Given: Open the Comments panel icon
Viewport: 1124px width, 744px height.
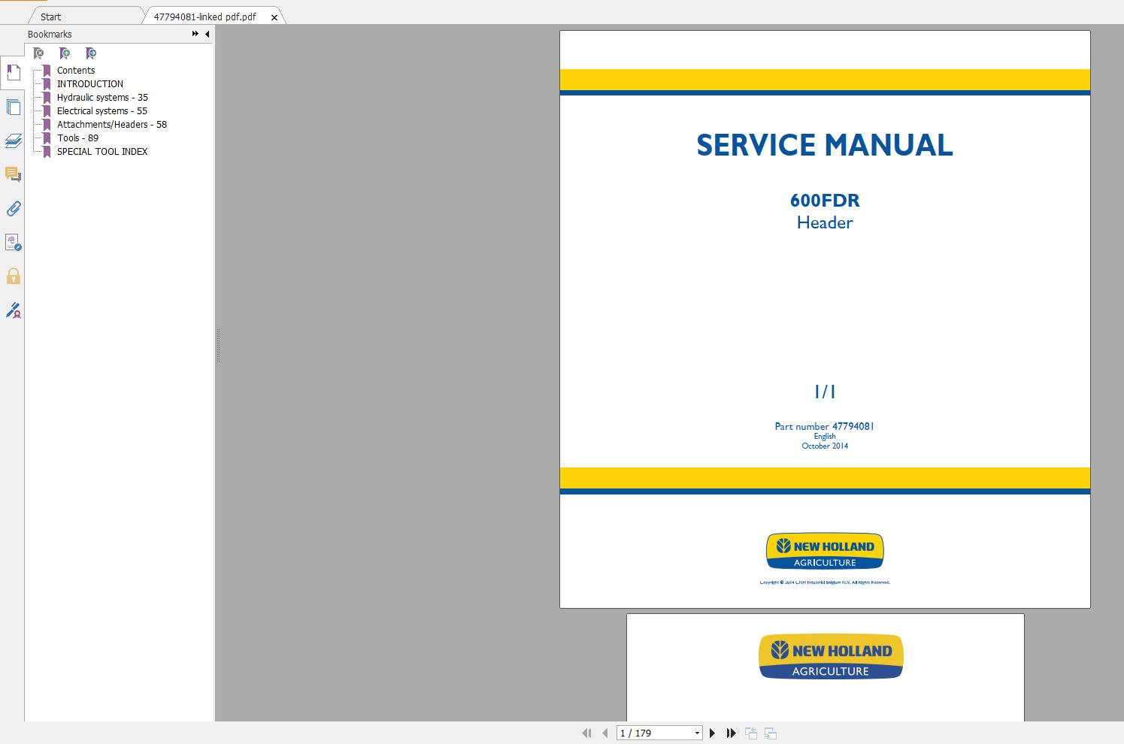Looking at the screenshot, I should point(13,174).
